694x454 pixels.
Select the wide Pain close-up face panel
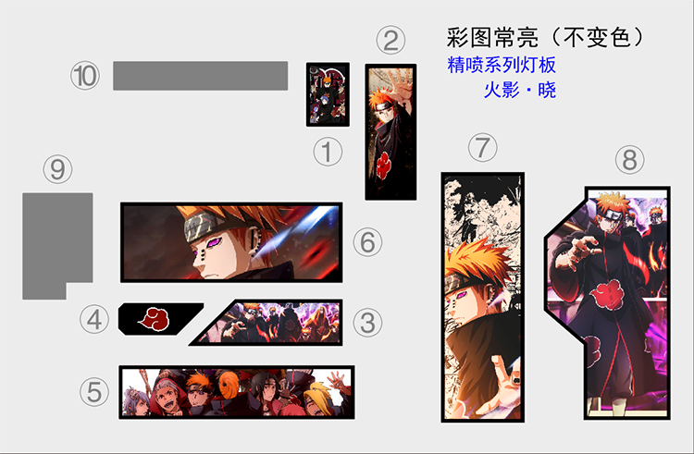point(231,242)
